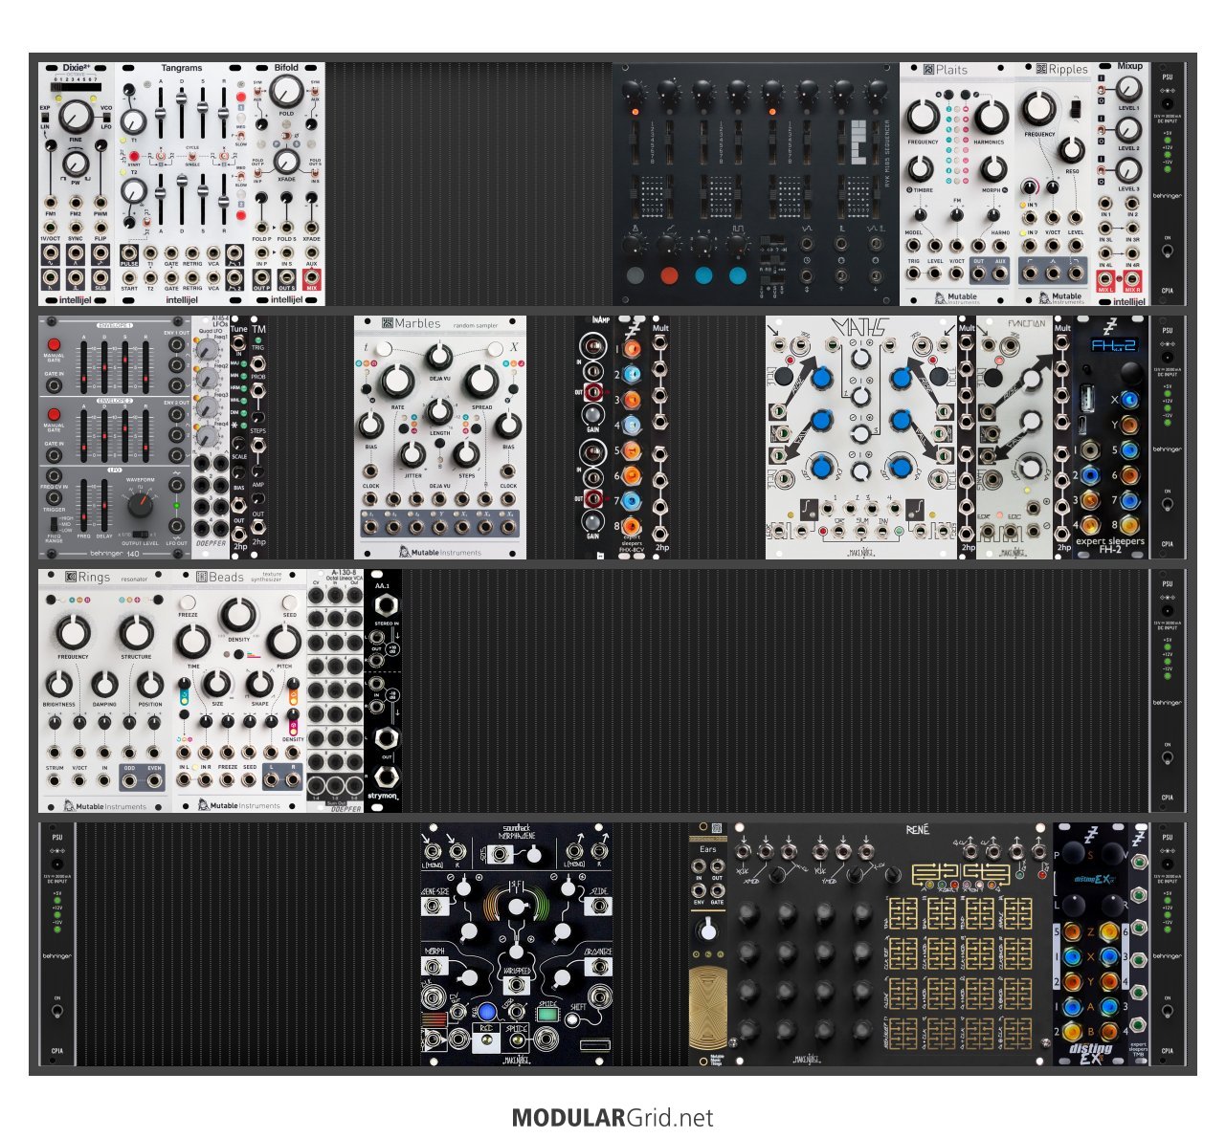Screen dimensions: 1226x1138
Task: Click the RESO knob on Ripples
Action: (1072, 150)
